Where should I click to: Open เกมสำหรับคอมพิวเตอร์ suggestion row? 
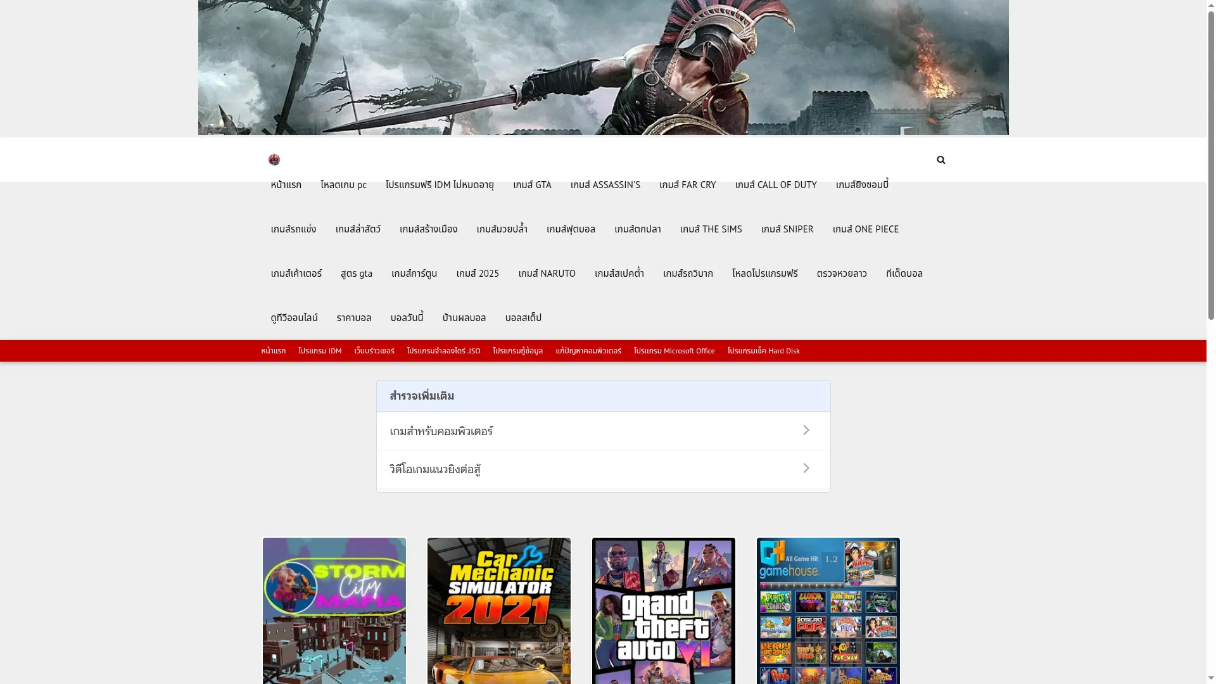pos(603,431)
